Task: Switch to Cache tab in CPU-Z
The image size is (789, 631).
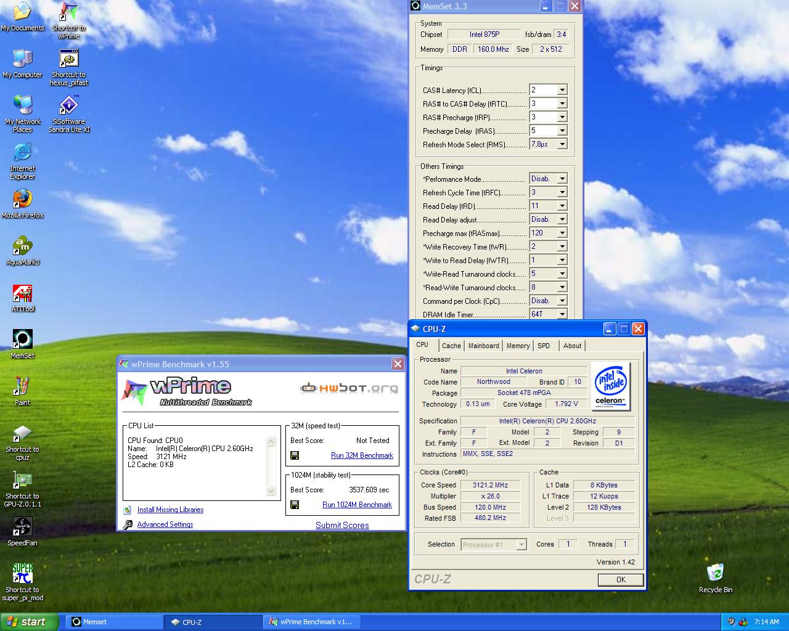Action: pyautogui.click(x=451, y=346)
